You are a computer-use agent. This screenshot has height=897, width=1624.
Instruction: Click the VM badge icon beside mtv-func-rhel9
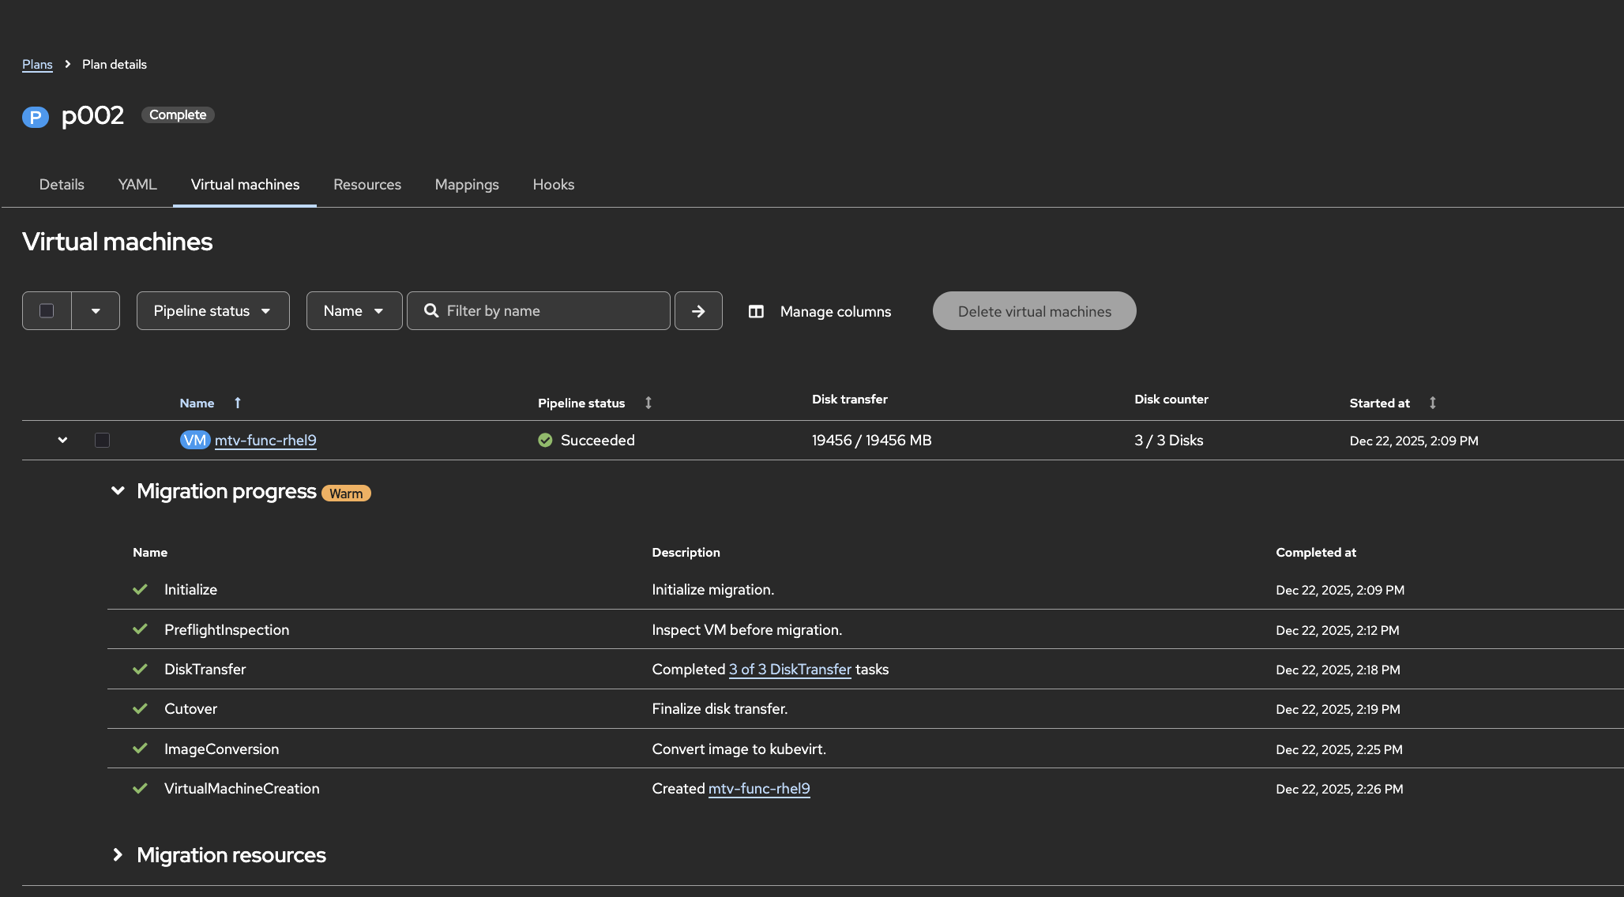[x=194, y=441]
